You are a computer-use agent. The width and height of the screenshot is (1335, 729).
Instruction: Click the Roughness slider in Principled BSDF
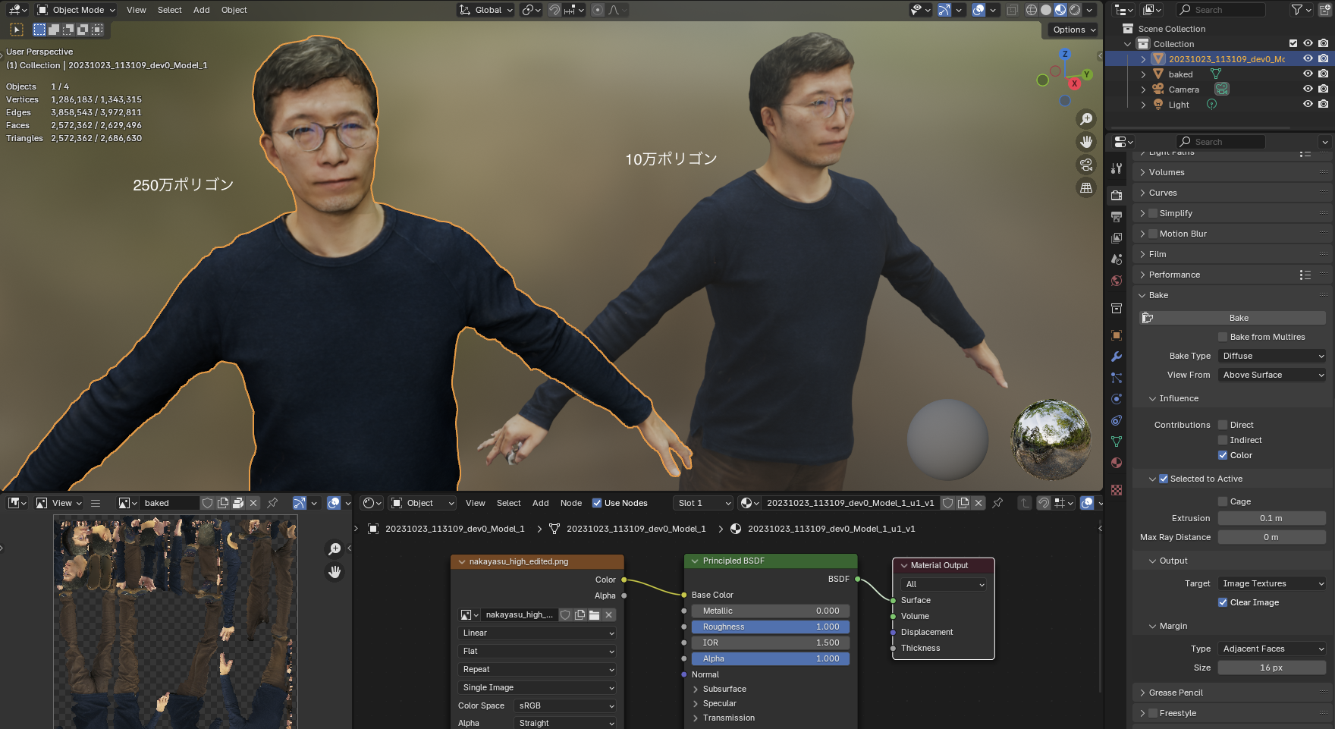click(x=770, y=627)
